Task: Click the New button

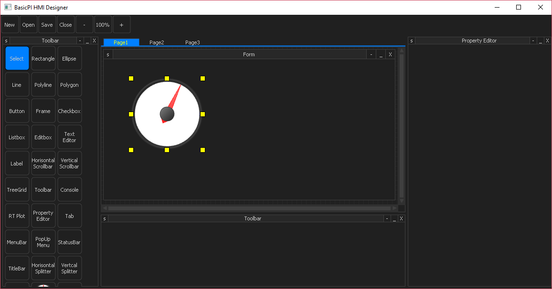Action: pos(10,25)
